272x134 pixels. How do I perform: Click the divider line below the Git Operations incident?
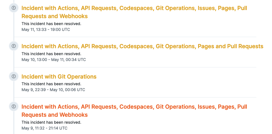[x=135, y=97]
